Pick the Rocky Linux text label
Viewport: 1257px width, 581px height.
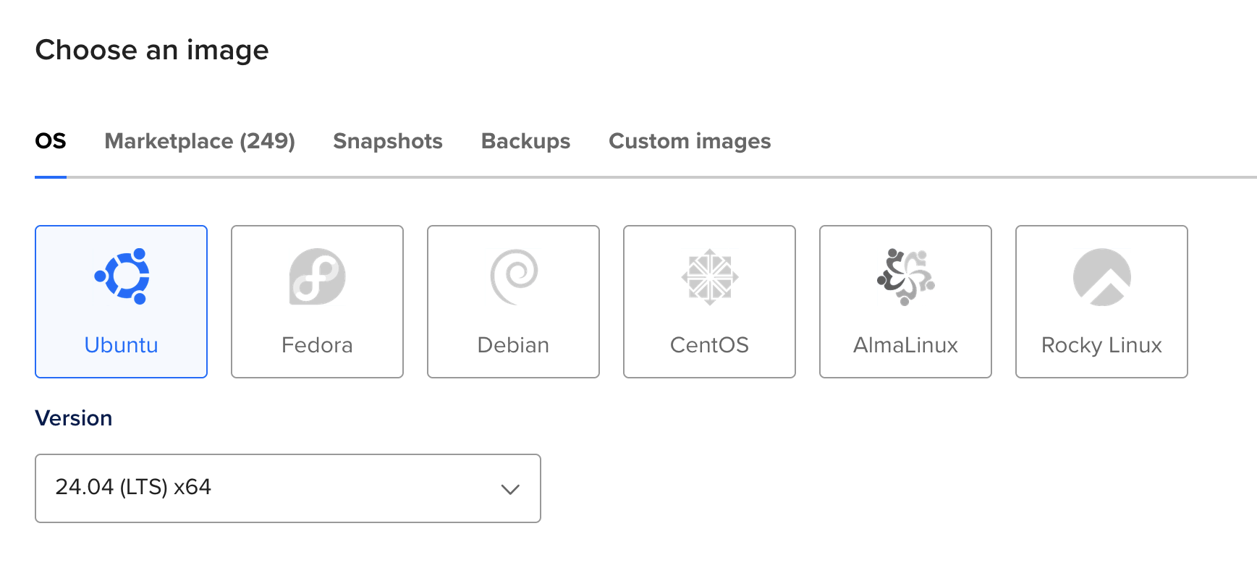tap(1101, 345)
